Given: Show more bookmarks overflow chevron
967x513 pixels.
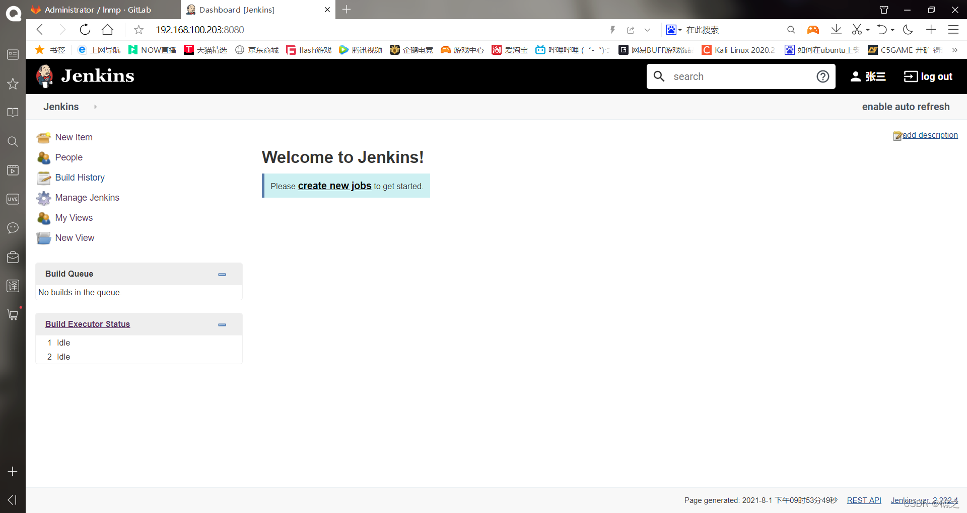Looking at the screenshot, I should tap(954, 50).
